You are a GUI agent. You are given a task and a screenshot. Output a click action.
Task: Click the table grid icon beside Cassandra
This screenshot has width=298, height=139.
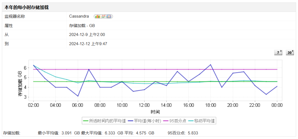(109, 16)
